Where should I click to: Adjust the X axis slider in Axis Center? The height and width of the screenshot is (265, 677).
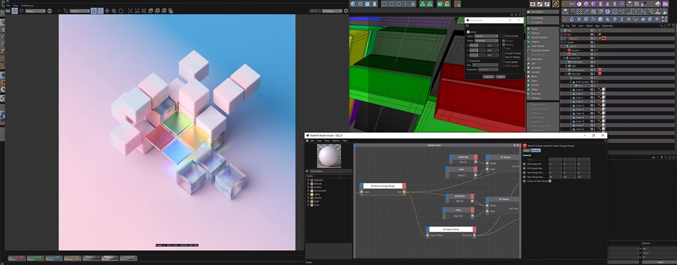point(477,45)
